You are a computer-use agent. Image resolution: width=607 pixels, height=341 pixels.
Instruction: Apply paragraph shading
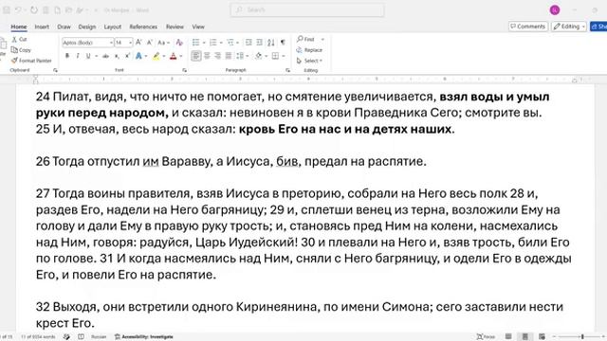coord(259,56)
